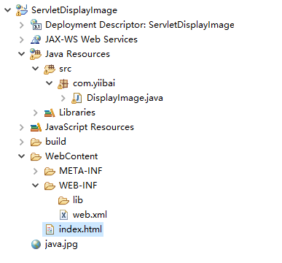Collapse the Java Resources node
The image size is (282, 263).
22,54
